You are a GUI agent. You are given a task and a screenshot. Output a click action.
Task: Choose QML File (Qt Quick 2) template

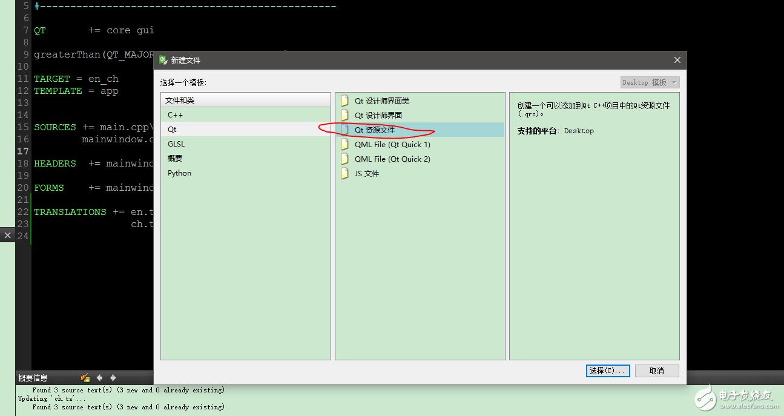coord(420,159)
